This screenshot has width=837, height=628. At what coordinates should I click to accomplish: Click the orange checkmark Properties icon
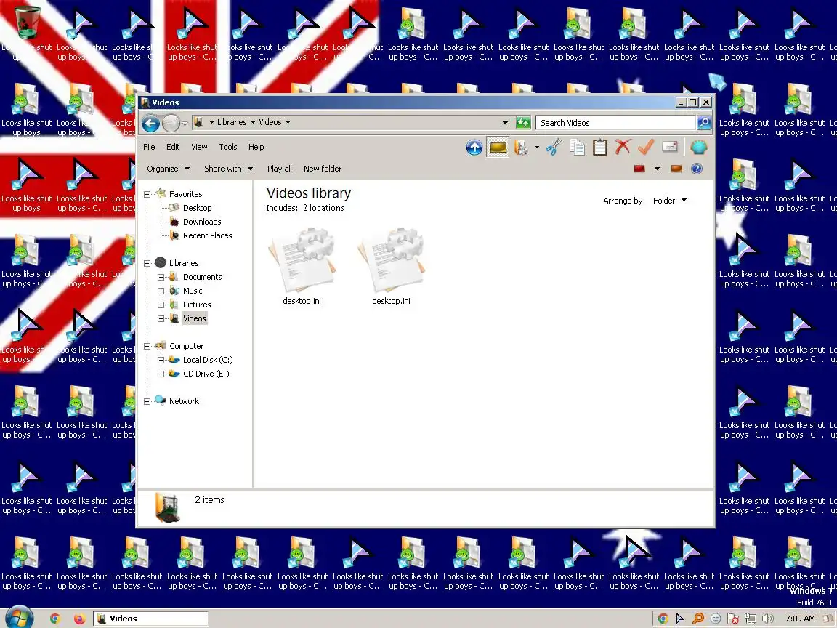[x=645, y=147]
